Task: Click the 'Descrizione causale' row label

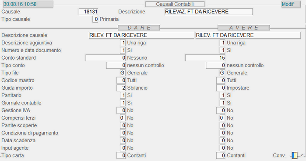Action: [24, 35]
